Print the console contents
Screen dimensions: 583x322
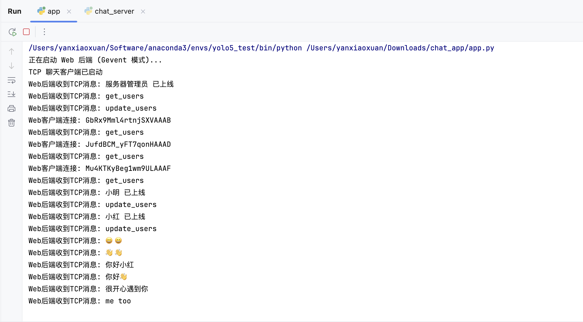(x=11, y=108)
